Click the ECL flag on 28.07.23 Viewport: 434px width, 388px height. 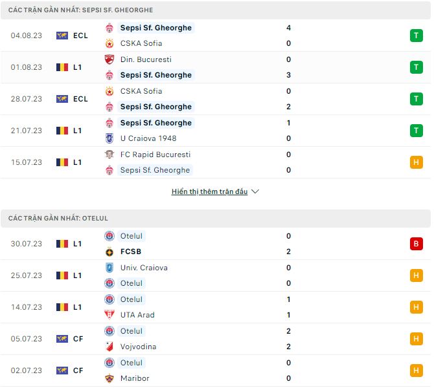click(62, 99)
